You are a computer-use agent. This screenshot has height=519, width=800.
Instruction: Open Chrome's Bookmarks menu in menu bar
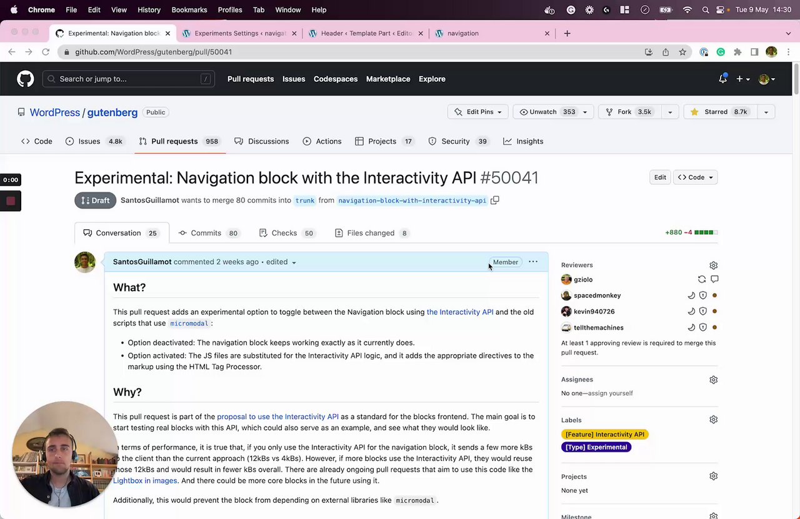pos(189,10)
